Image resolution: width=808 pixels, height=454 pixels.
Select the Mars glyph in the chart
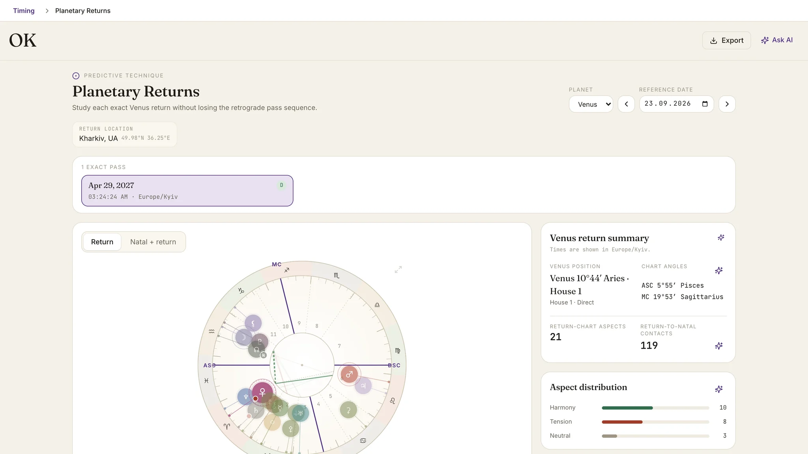click(x=349, y=374)
